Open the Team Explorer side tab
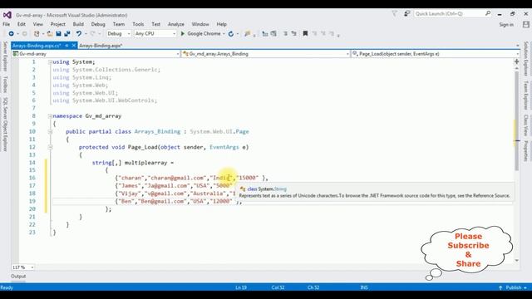Viewport: 532px width, 299px height. click(x=526, y=96)
